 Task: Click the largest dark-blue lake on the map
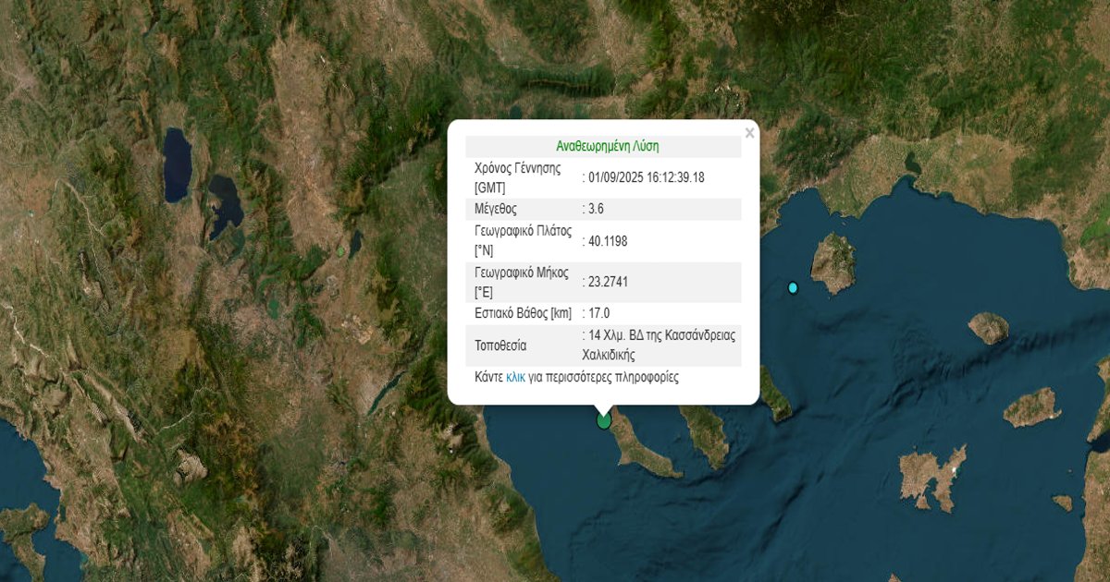(x=177, y=164)
